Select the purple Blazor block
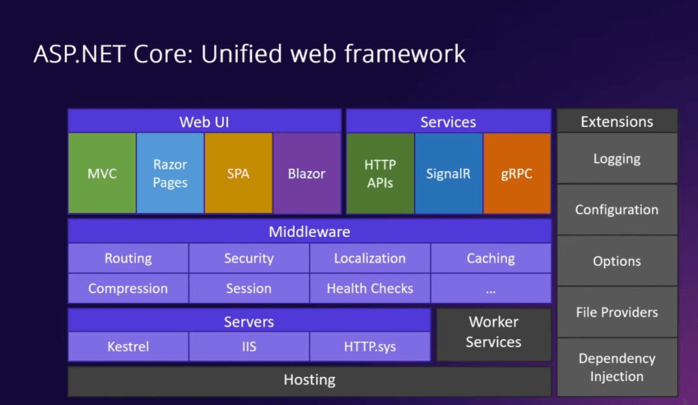Screen dimensions: 698x405 coord(307,174)
